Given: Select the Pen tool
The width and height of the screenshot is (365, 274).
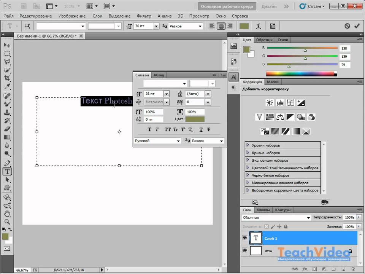Looking at the screenshot, I should pos(7,162).
